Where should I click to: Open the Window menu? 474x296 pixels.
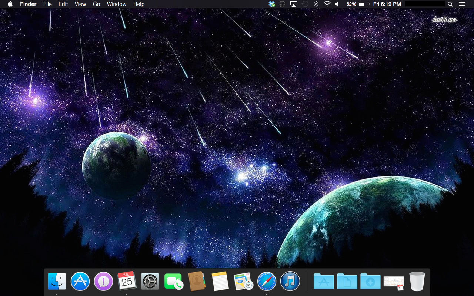[x=117, y=4]
